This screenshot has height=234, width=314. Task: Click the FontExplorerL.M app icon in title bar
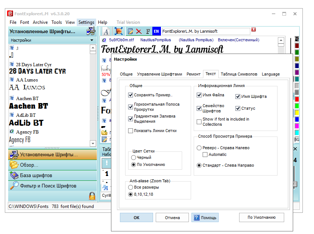coord(10,14)
